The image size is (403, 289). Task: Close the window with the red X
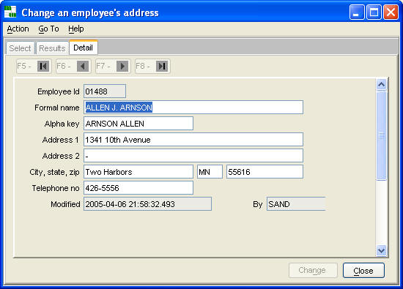click(x=391, y=12)
